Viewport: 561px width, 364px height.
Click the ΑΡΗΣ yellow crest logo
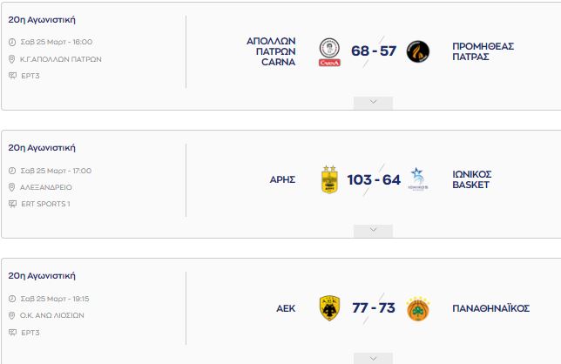[x=329, y=180]
